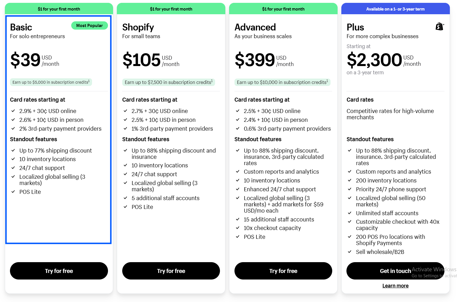Click the checkmark beside POS Lite in Basic
Image resolution: width=457 pixels, height=302 pixels.
point(13,192)
